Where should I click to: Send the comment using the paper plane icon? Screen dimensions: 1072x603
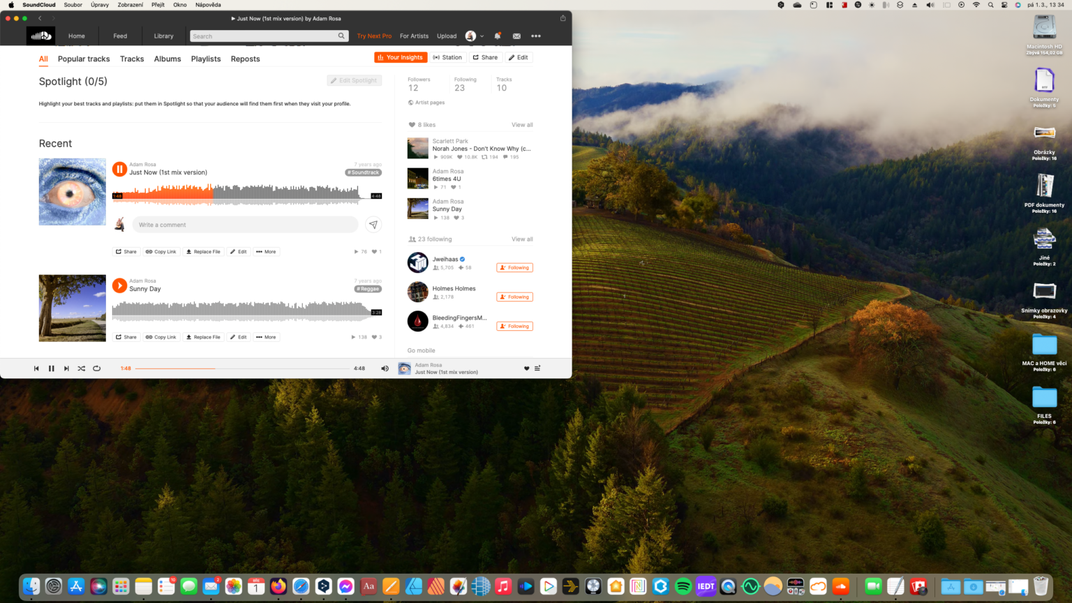click(373, 225)
